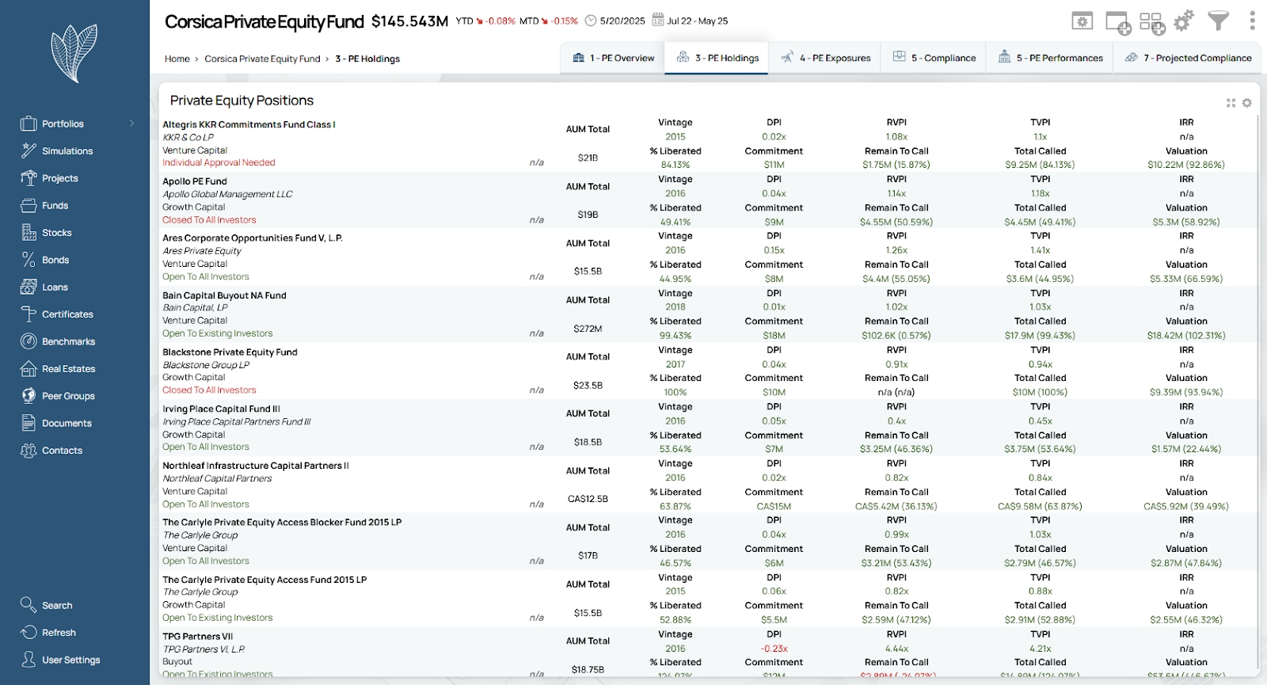Click the Corsica Private Equity Fund breadcrumb
Image resolution: width=1267 pixels, height=685 pixels.
coord(262,59)
